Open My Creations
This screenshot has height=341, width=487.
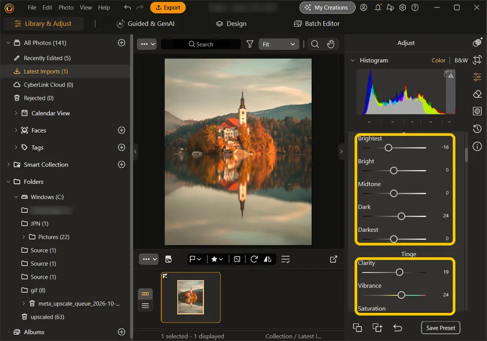327,7
